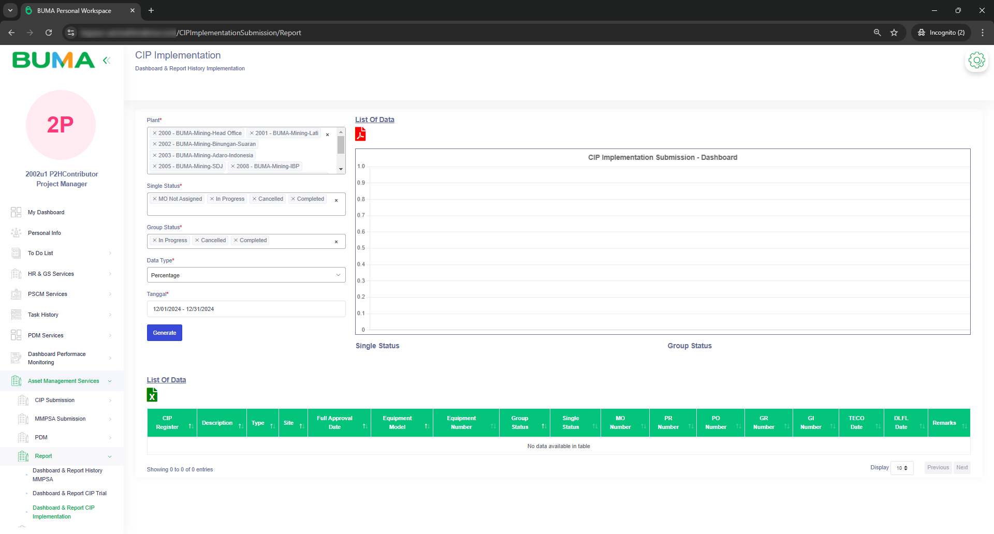Open the Display entries count selector
The image size is (994, 534).
(x=902, y=468)
